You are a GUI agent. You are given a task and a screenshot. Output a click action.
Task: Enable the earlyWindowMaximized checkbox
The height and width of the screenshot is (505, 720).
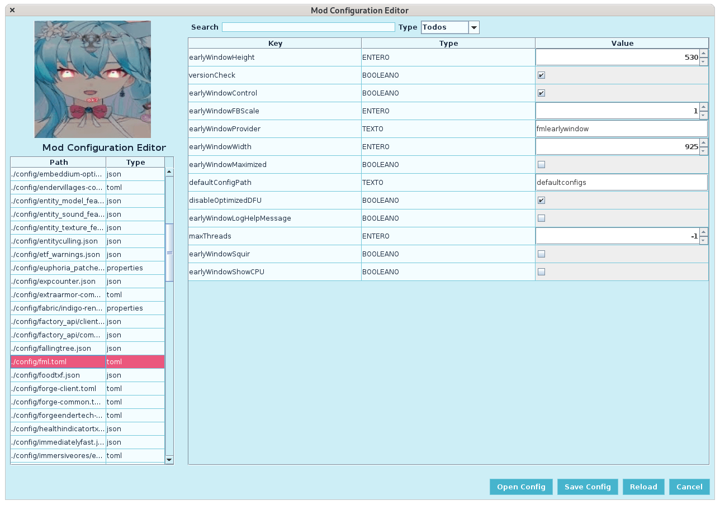(541, 165)
